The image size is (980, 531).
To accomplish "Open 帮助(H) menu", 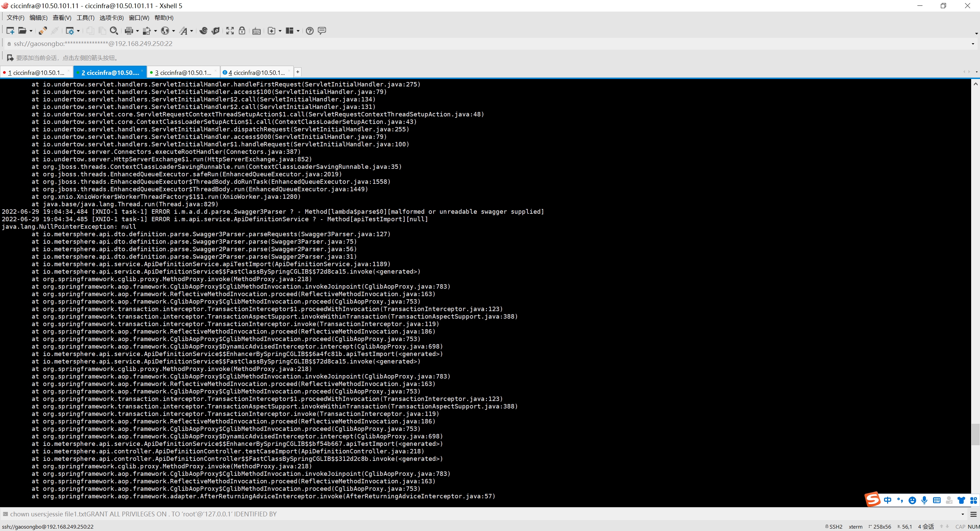I will 164,18.
